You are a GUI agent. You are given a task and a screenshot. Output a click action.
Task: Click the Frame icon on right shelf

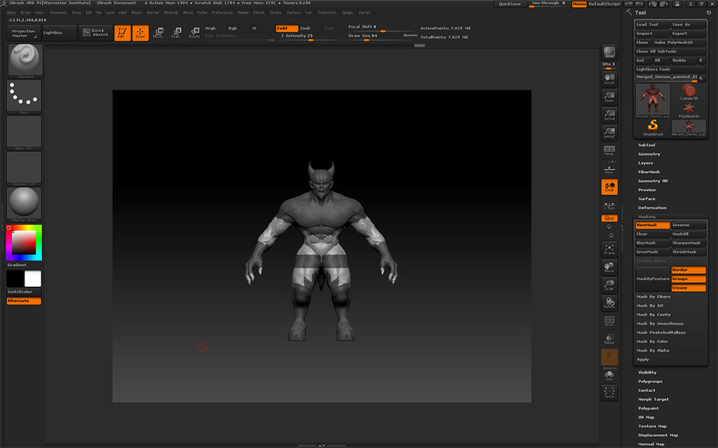(609, 249)
